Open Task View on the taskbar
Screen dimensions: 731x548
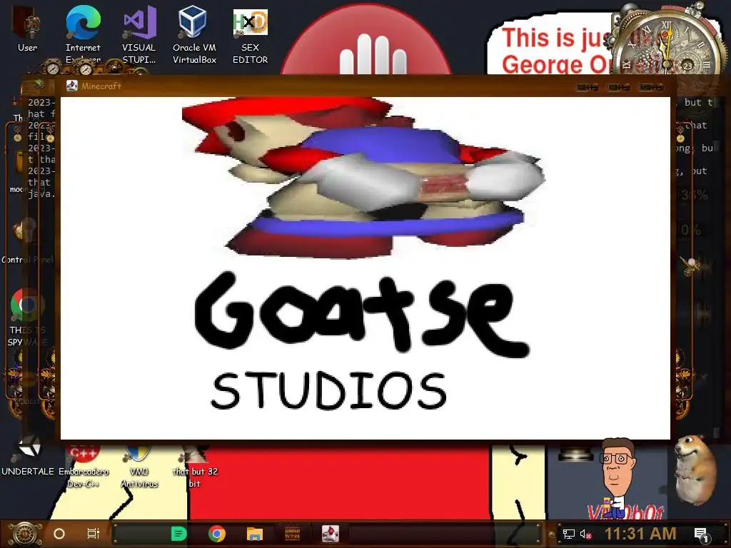coord(94,534)
